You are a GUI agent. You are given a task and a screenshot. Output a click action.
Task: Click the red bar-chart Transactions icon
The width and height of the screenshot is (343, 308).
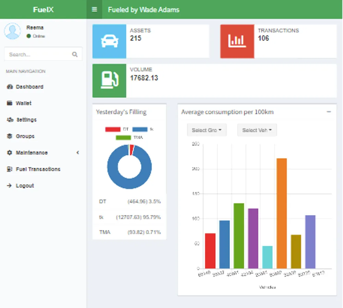237,41
